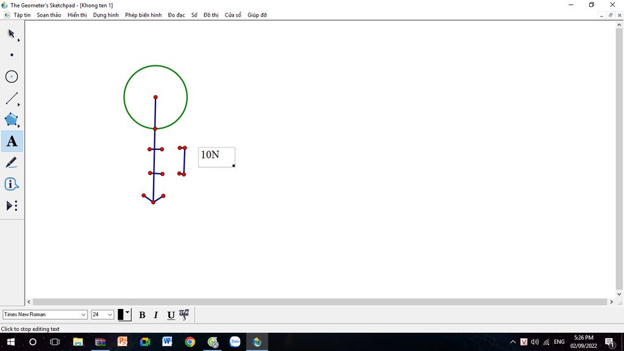Select the Text tool labeled A
The image size is (624, 351).
12,141
